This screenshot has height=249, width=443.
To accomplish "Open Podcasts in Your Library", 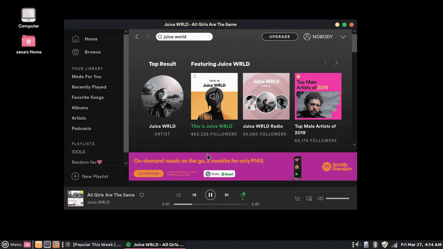I will tap(81, 128).
